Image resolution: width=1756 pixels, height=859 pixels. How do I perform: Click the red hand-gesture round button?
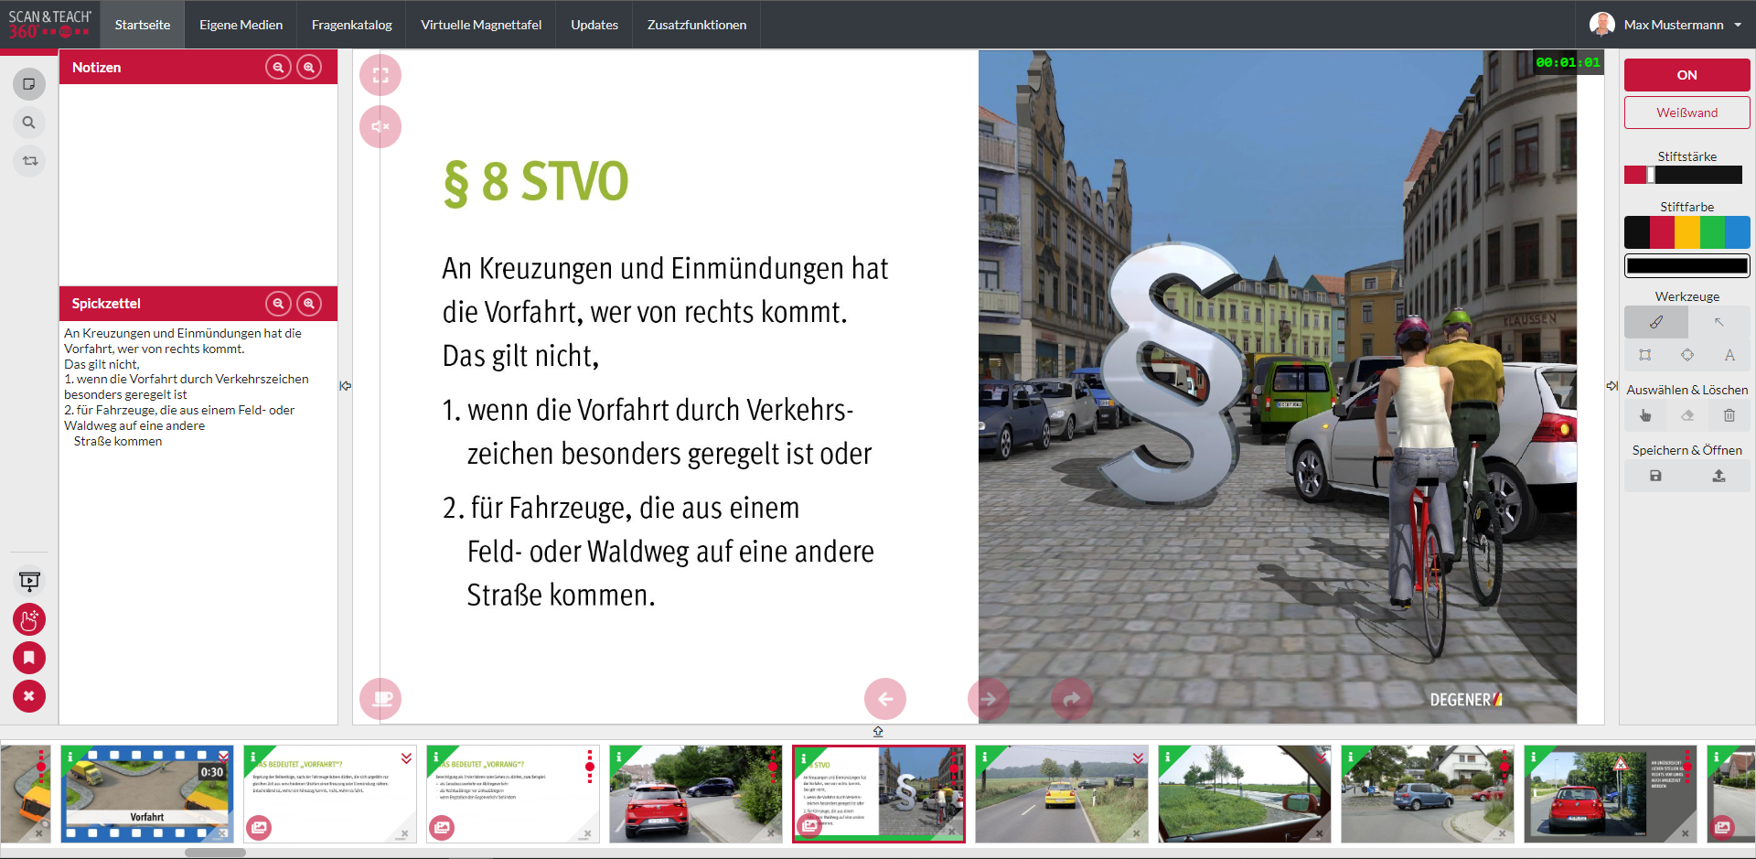click(x=29, y=619)
